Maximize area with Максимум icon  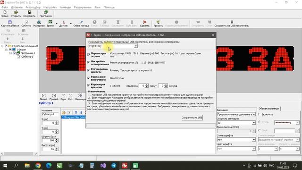[x=80, y=97]
